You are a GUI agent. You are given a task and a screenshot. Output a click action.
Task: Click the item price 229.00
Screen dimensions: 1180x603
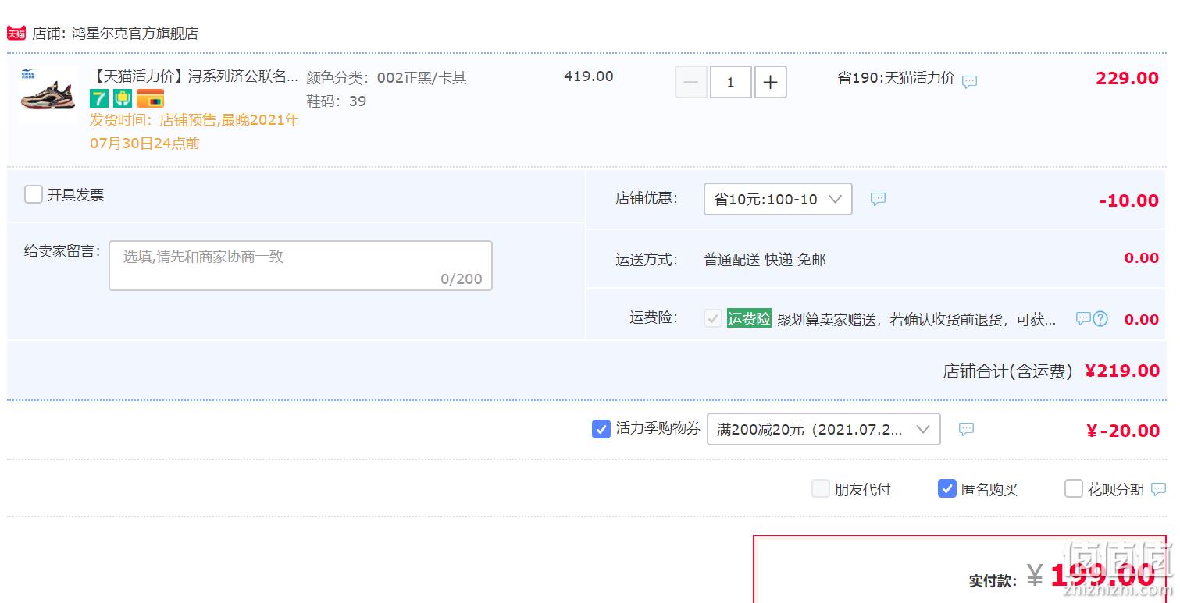click(1127, 78)
